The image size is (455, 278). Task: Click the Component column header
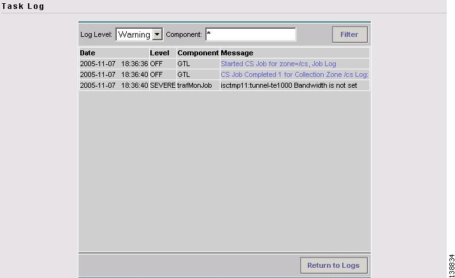[198, 53]
